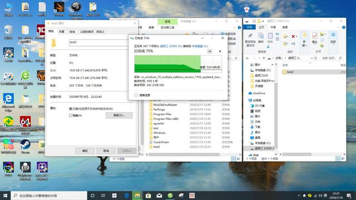Click the red X Delete icon in ribbon
356x200 pixels.
pyautogui.click(x=294, y=36)
